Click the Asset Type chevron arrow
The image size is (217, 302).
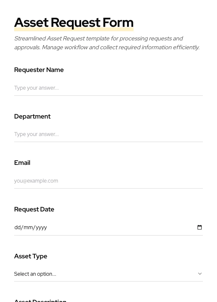tap(200, 274)
